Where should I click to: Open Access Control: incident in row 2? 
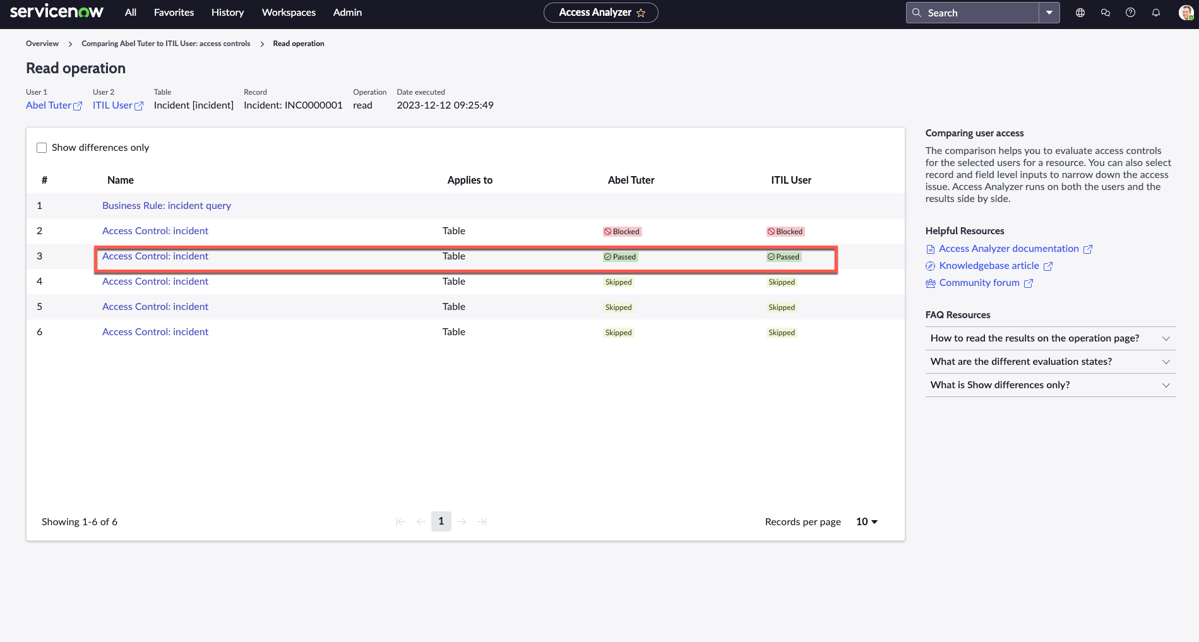click(x=155, y=231)
